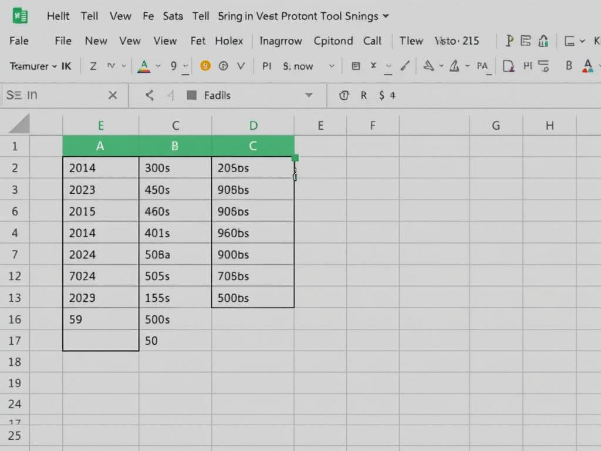601x451 pixels.
Task: Click the green chart icon near top right
Action: pos(543,41)
